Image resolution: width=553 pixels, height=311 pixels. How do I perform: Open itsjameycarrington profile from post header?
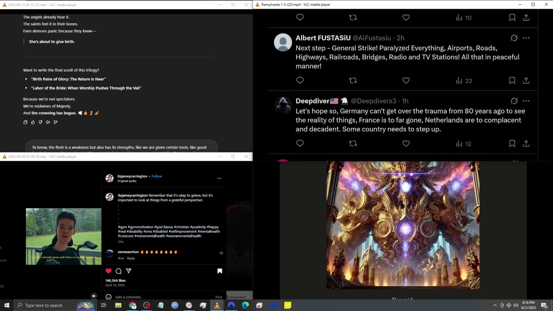tap(132, 176)
